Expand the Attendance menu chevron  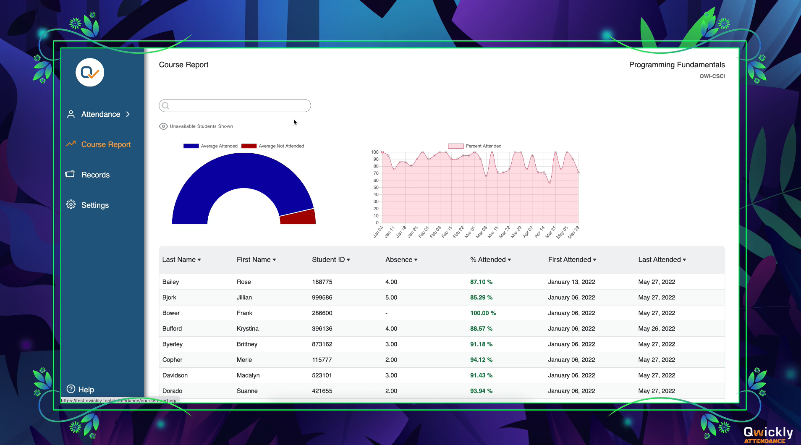[128, 114]
